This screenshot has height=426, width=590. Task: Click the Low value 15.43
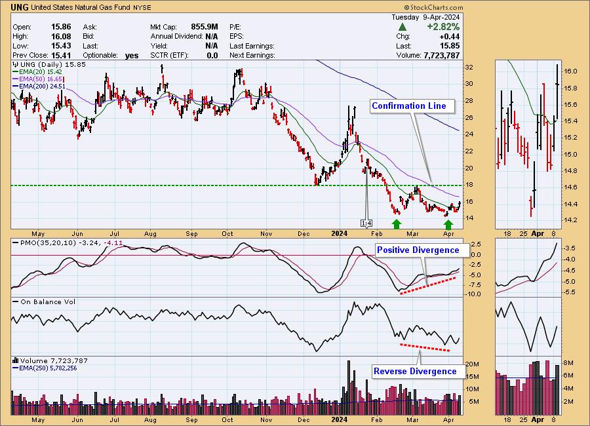[61, 46]
